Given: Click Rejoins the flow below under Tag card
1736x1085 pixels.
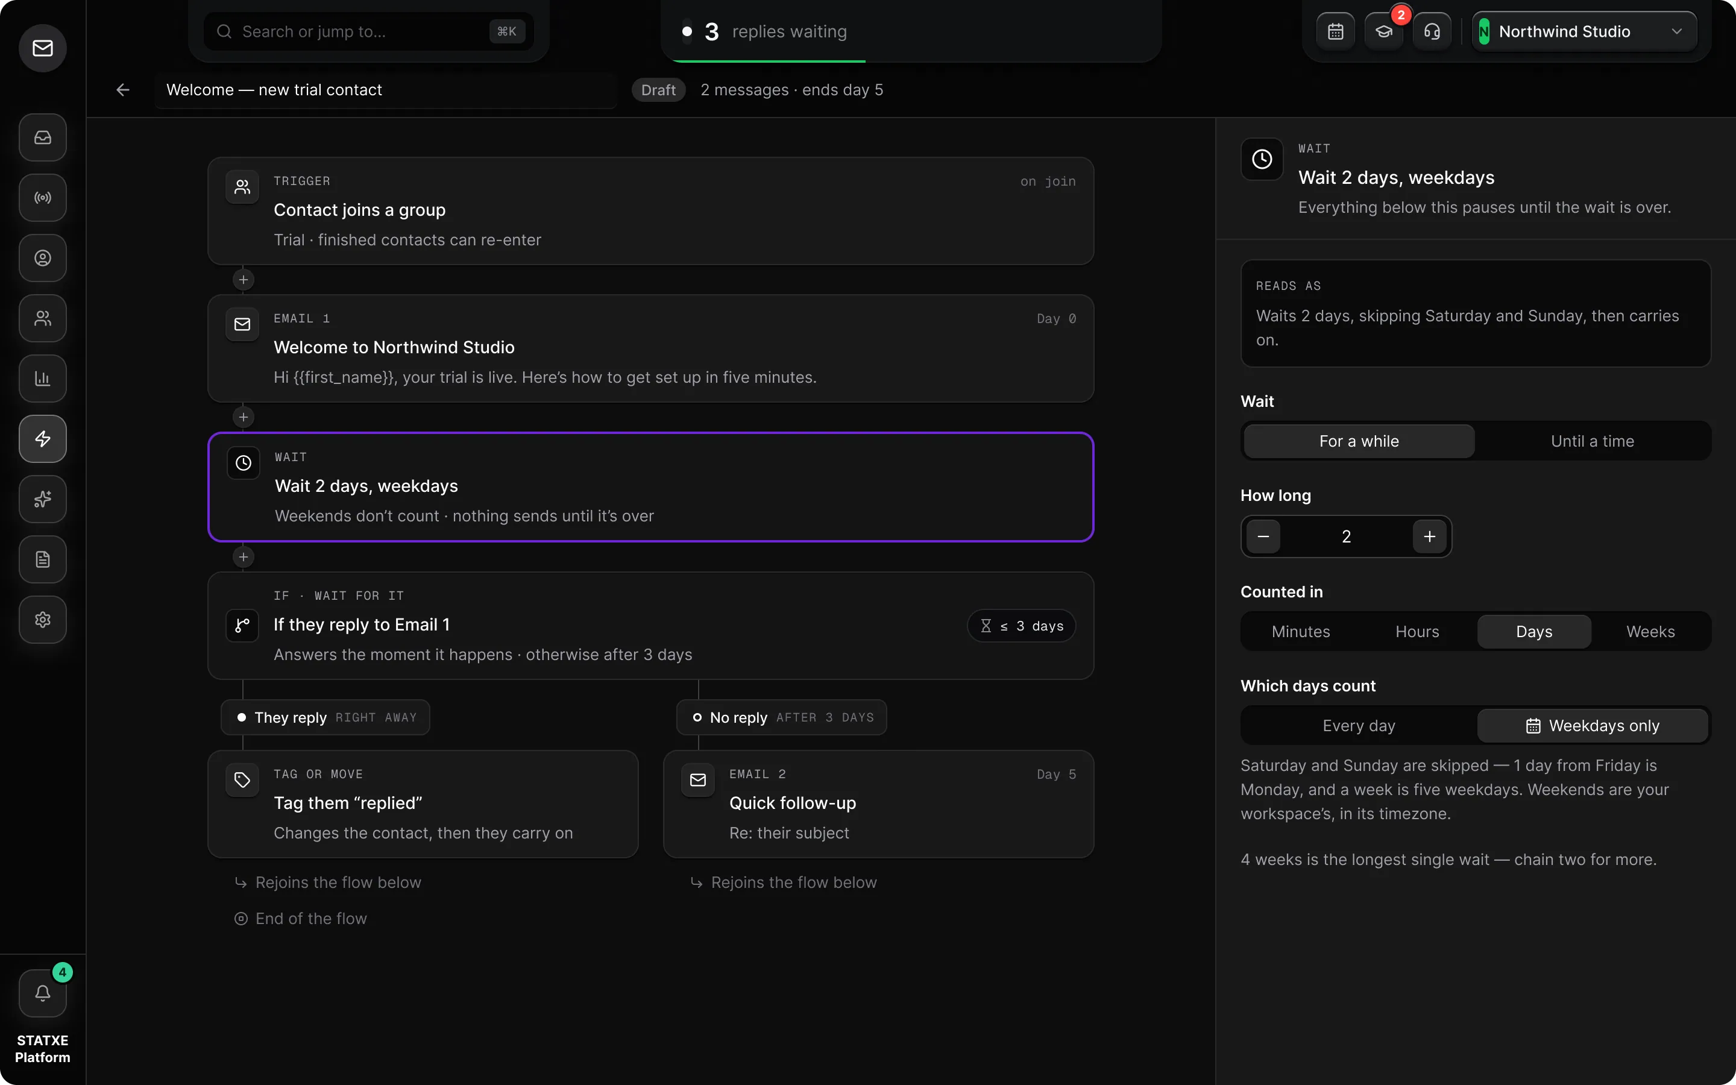Looking at the screenshot, I should coord(329,882).
